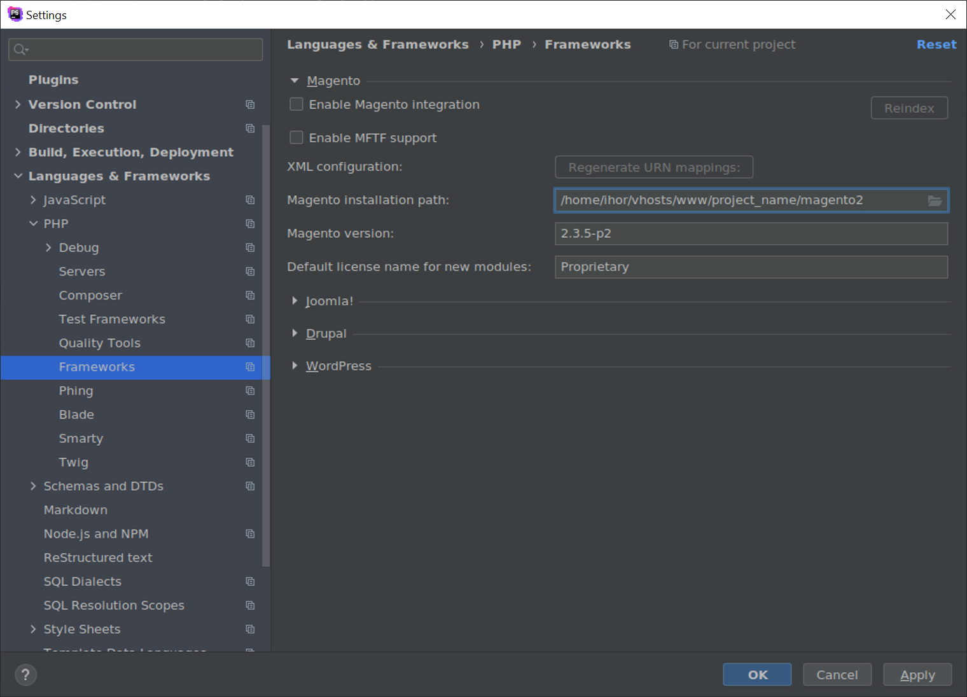The width and height of the screenshot is (967, 697).
Task: Click project-level icon beside Twig
Action: click(x=250, y=462)
